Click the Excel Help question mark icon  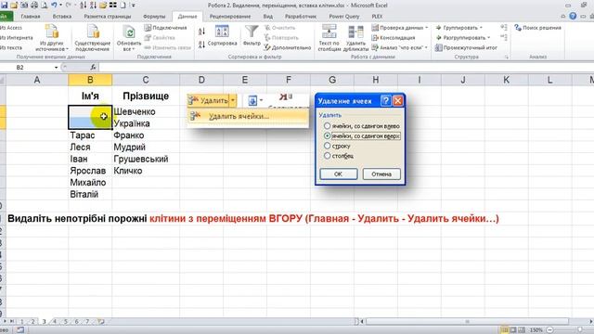click(x=573, y=16)
